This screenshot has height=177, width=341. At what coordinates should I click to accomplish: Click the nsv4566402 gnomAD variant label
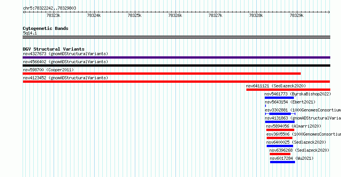66,62
